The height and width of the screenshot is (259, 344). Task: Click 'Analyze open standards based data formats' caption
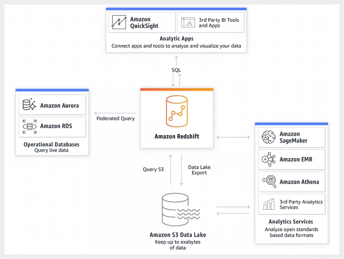[x=291, y=232]
